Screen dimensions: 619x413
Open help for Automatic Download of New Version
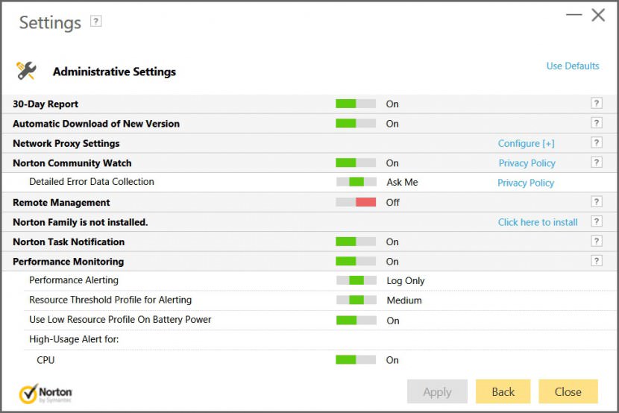click(596, 123)
